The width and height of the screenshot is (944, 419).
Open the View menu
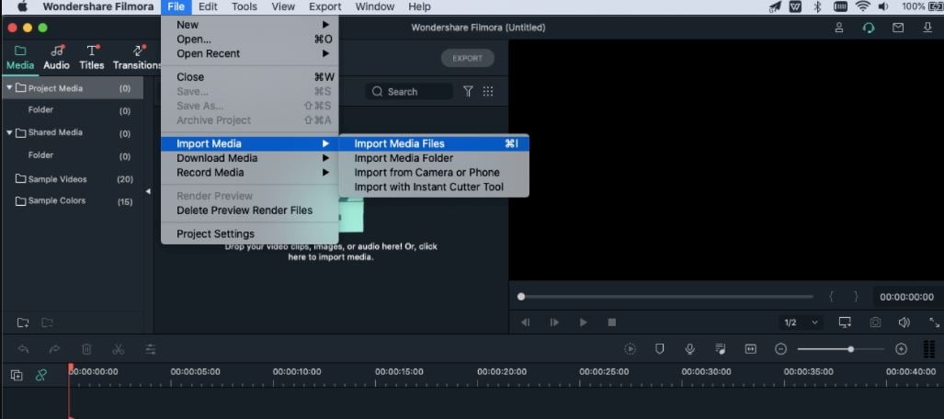(x=283, y=6)
